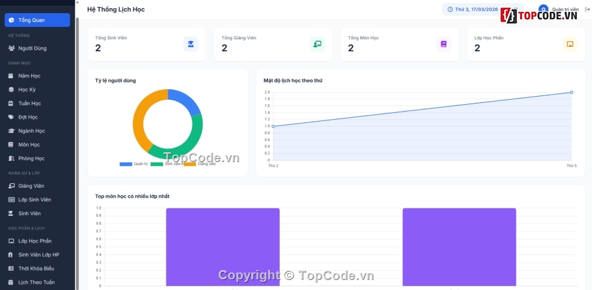This screenshot has width=592, height=290.
Task: Click the logout icon in the header
Action: coord(588,9)
